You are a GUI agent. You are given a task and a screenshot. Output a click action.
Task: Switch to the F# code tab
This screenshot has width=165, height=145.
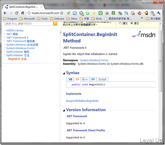tap(93, 79)
